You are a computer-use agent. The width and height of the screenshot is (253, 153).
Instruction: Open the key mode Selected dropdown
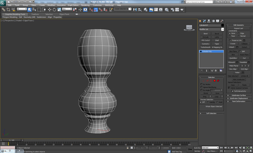210,148
